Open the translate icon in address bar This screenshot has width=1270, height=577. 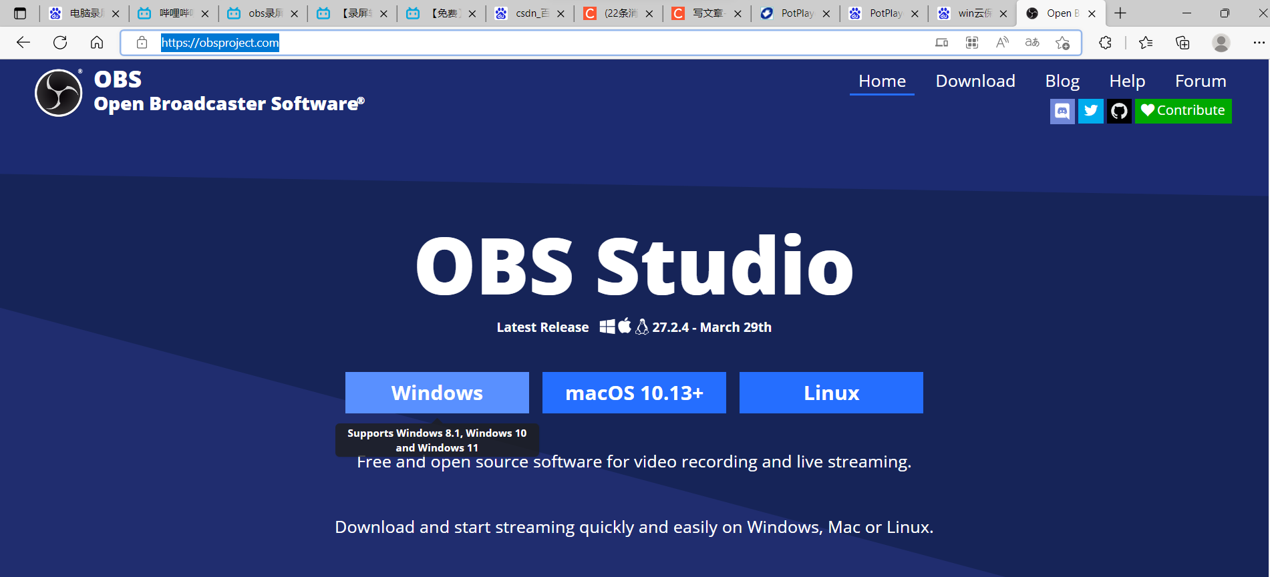tap(1032, 43)
